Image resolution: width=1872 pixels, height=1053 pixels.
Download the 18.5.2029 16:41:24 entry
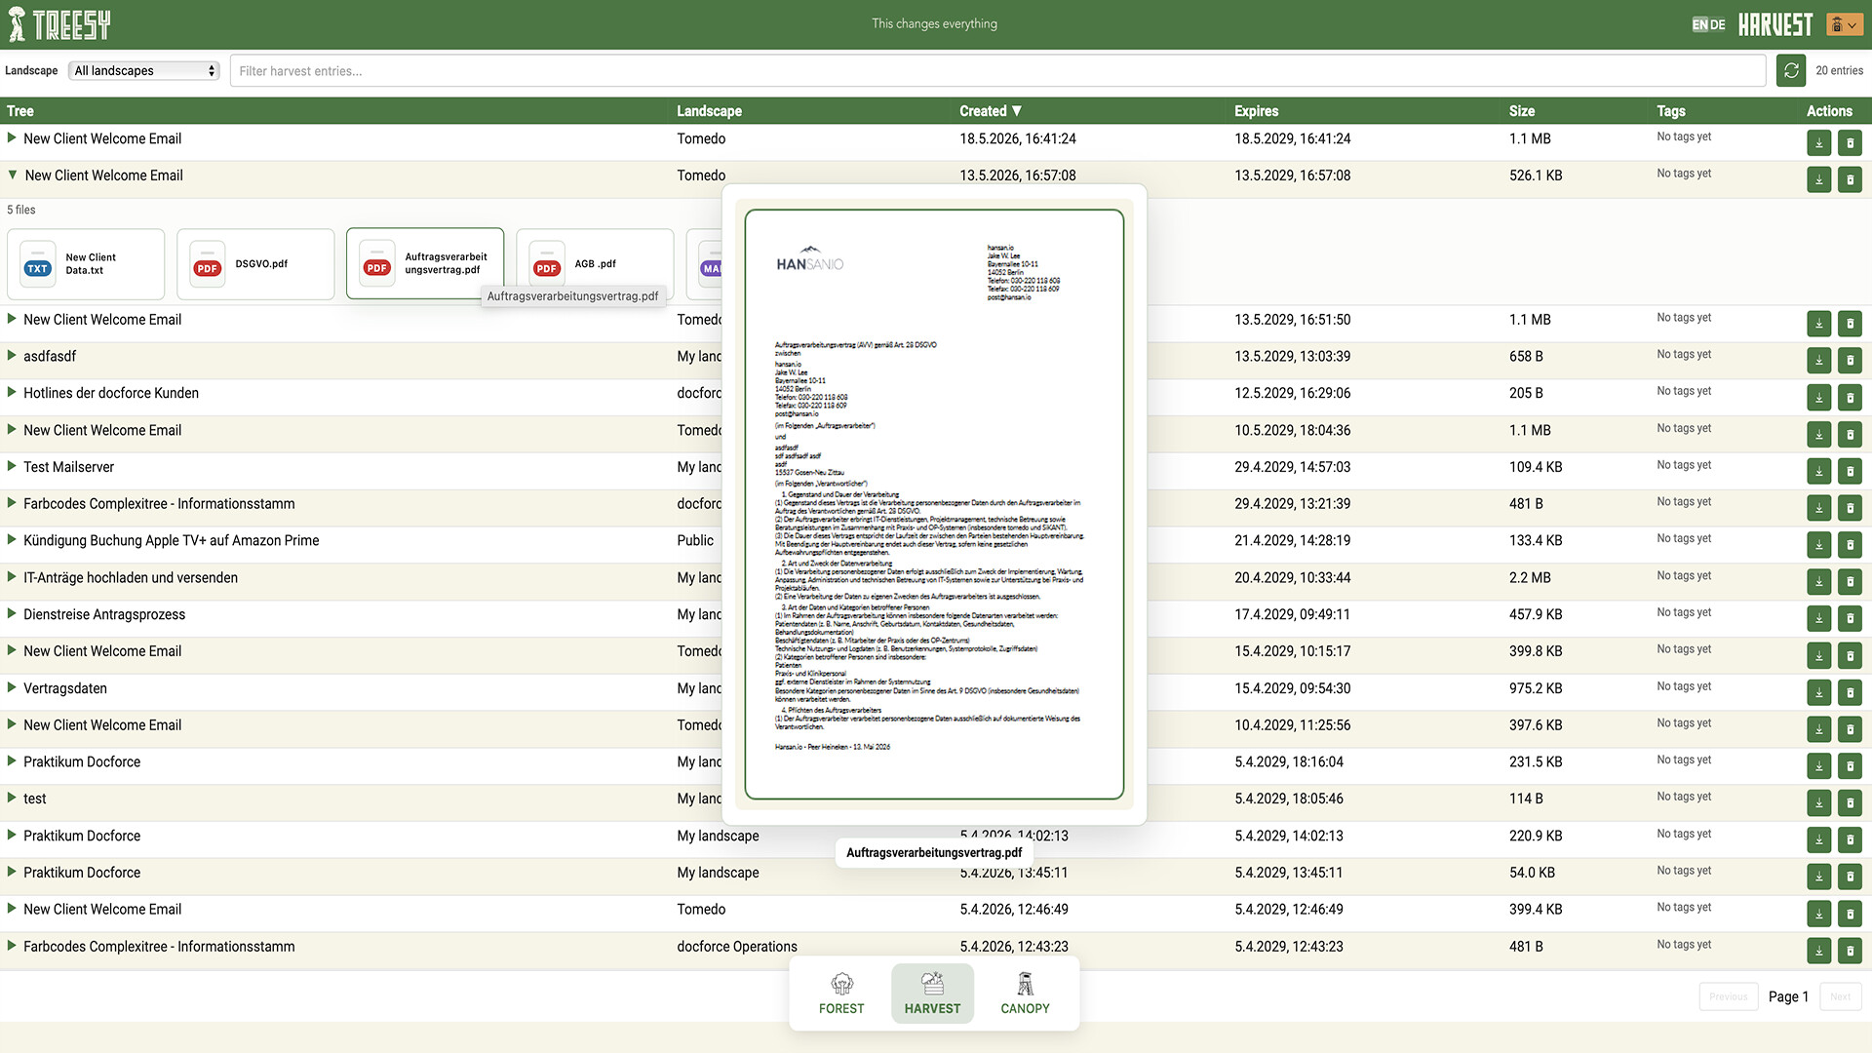(x=1818, y=143)
